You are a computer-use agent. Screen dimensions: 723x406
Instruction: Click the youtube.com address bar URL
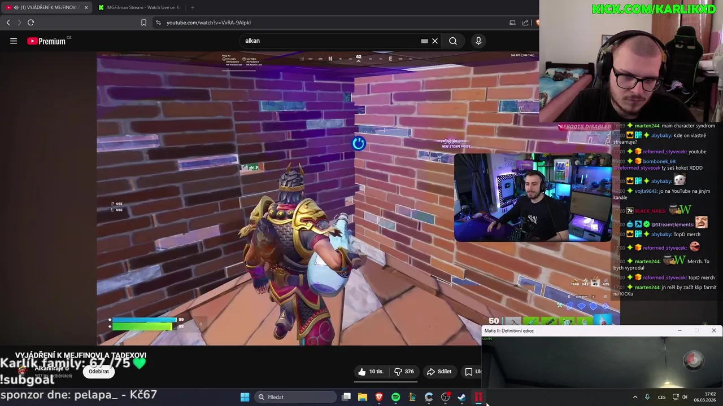[x=208, y=23]
